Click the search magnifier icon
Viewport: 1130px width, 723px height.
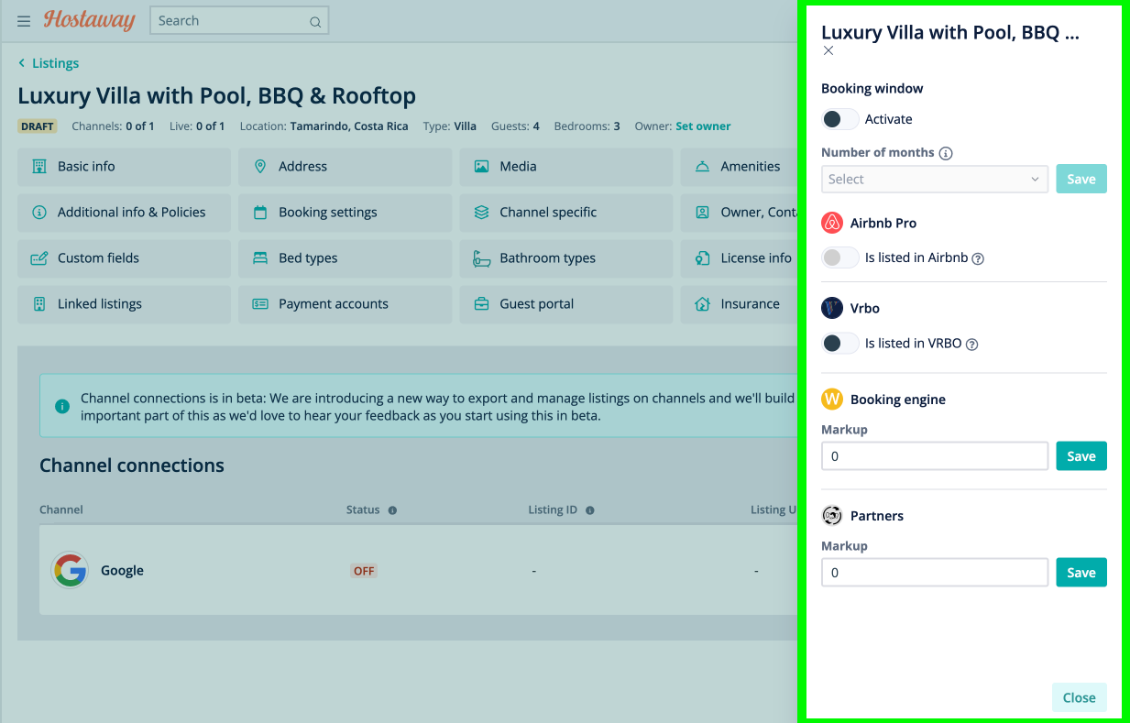[x=315, y=22]
